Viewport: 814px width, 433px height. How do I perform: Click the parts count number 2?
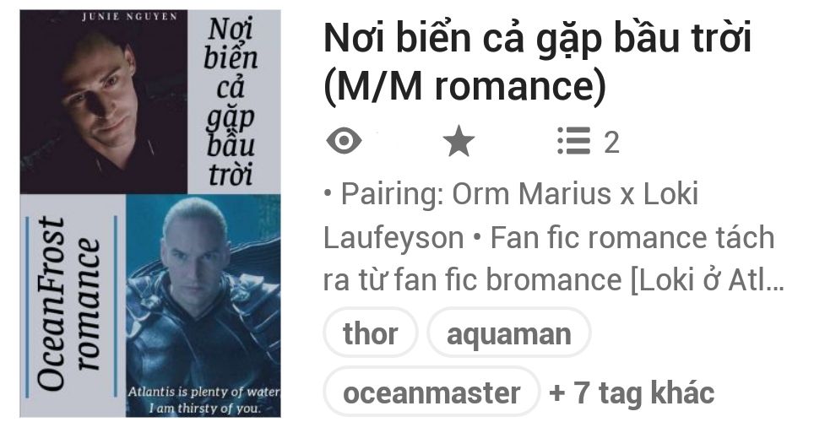click(611, 143)
